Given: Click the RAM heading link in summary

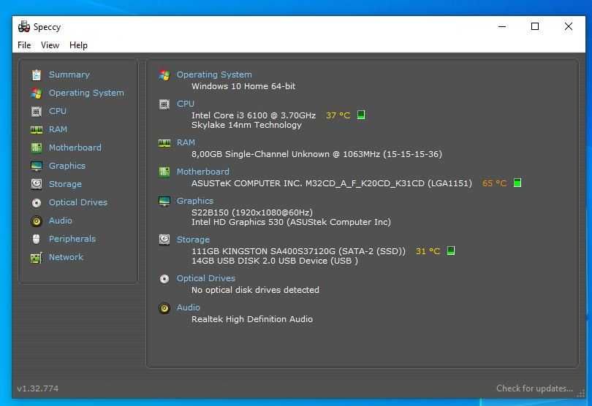Looking at the screenshot, I should coord(186,142).
